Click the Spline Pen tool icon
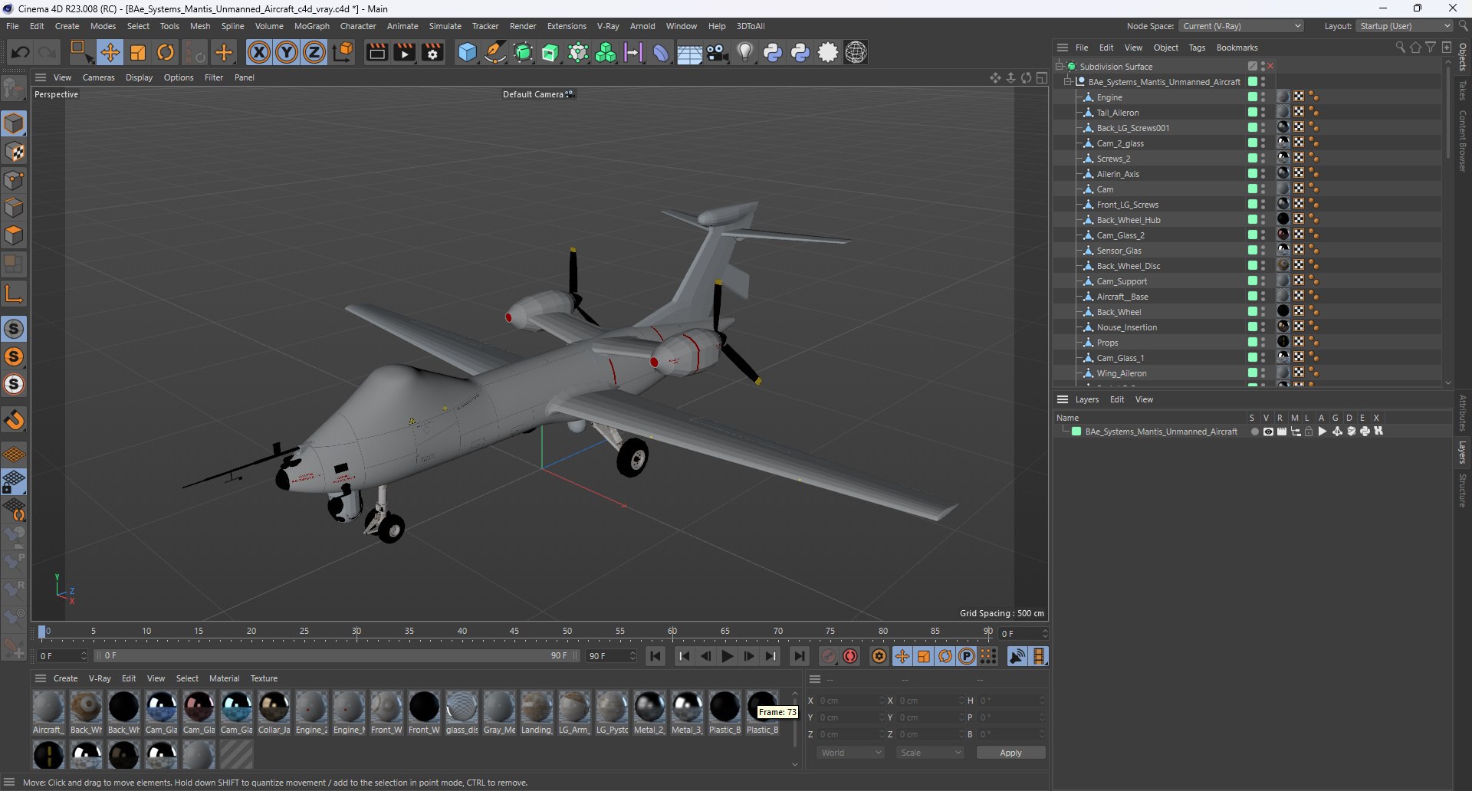1472x791 pixels. pos(495,52)
